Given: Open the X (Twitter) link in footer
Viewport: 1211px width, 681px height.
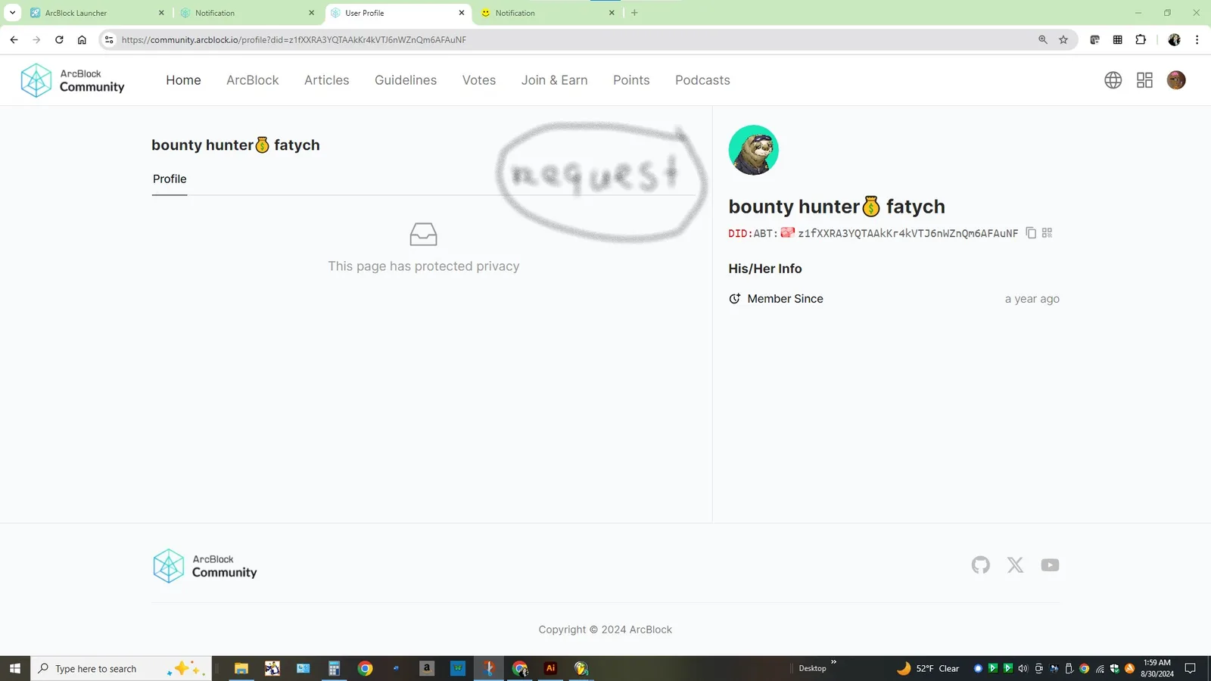Looking at the screenshot, I should click(x=1015, y=565).
